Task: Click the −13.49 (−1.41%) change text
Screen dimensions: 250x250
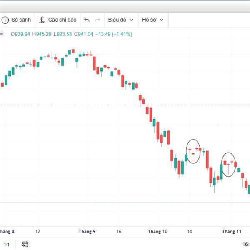Action: 114,34
